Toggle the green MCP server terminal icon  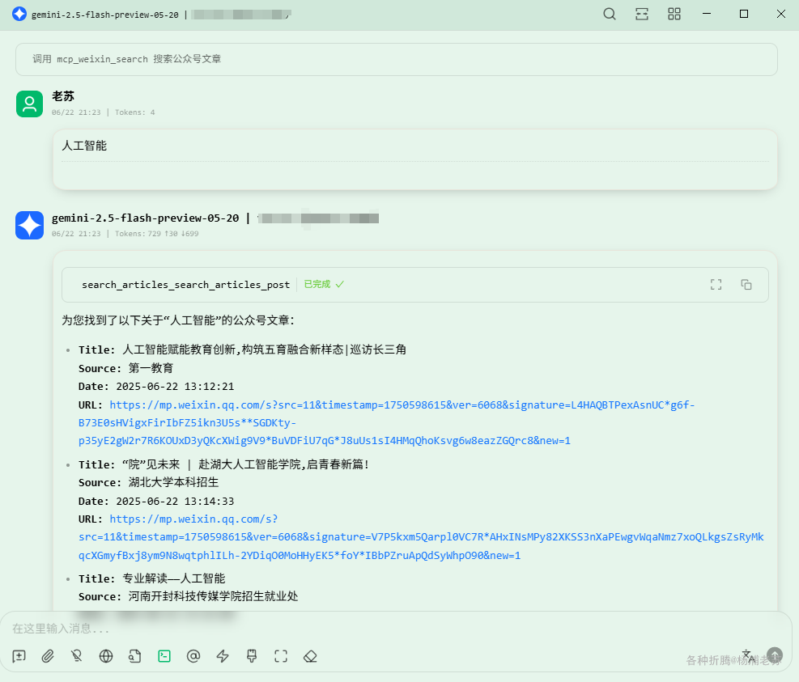coord(164,656)
